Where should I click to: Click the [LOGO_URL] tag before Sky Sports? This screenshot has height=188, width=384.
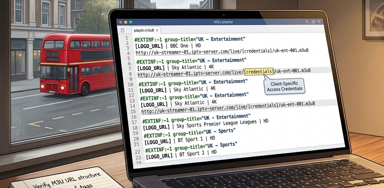click(157, 127)
